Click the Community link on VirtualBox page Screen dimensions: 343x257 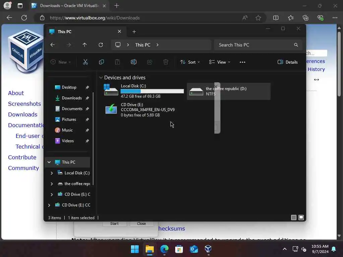click(x=23, y=168)
